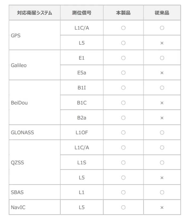Image resolution: width=190 pixels, height=224 pixels.
Task: Click the 従来品 circle for SBAS L1
Action: coord(162,192)
